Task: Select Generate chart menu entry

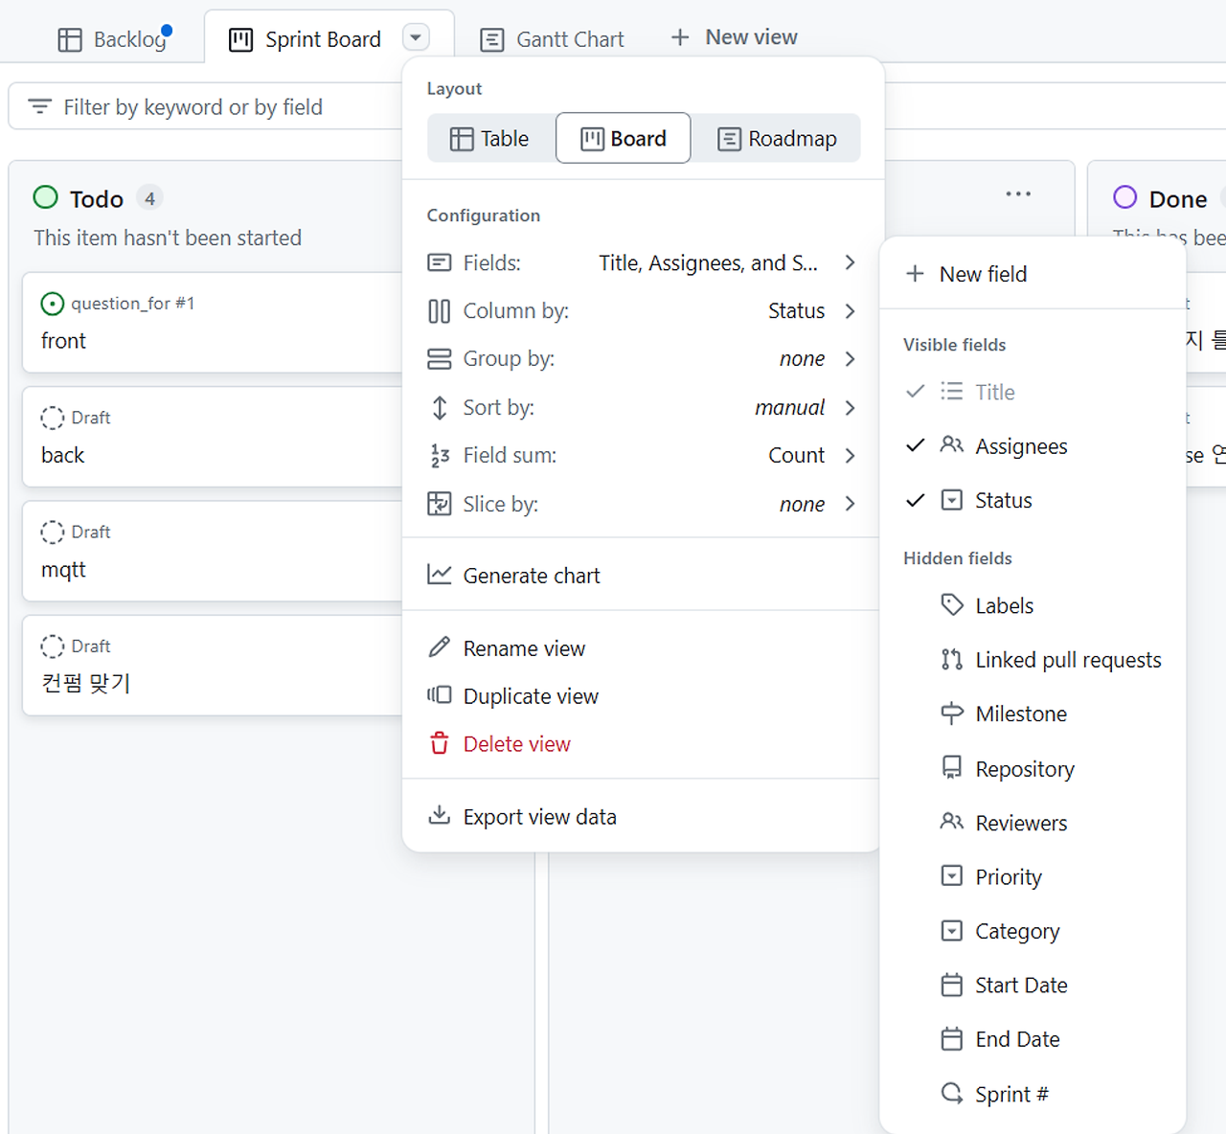Action: [641, 576]
